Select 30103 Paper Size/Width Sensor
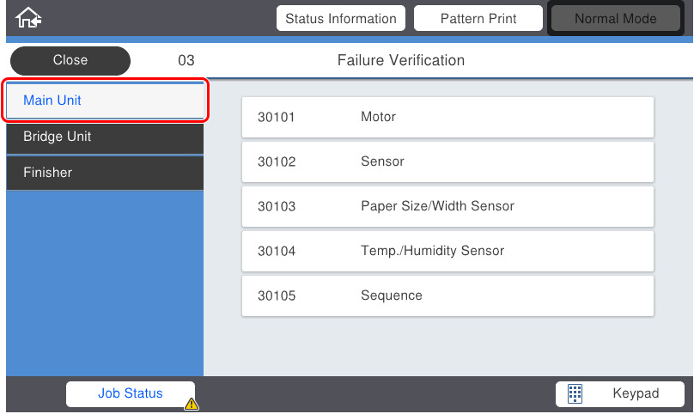 [x=447, y=206]
